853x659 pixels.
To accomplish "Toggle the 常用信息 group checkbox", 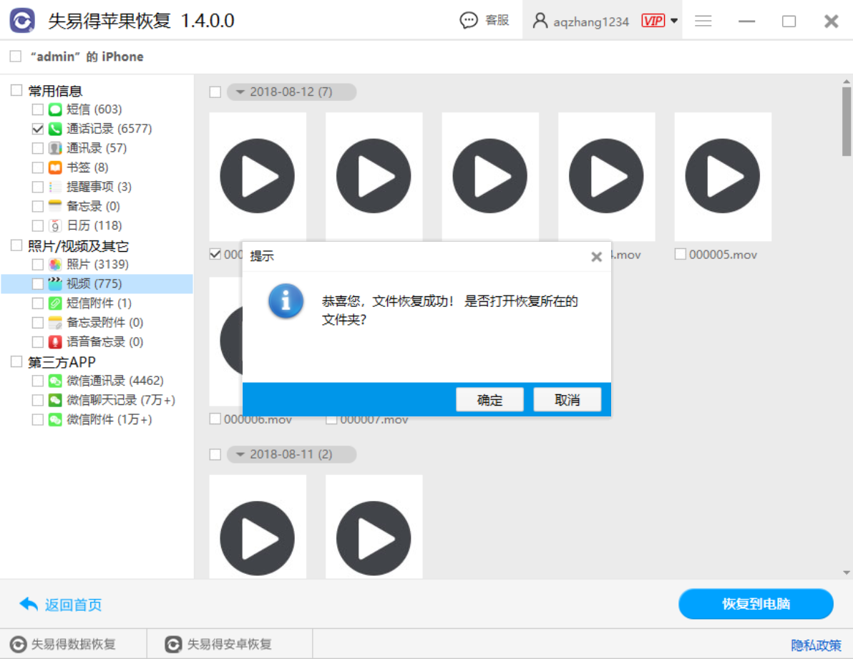I will click(16, 90).
